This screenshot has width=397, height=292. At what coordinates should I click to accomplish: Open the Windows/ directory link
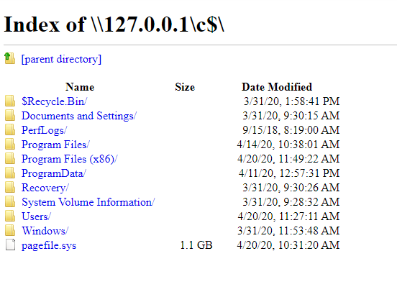(x=45, y=231)
